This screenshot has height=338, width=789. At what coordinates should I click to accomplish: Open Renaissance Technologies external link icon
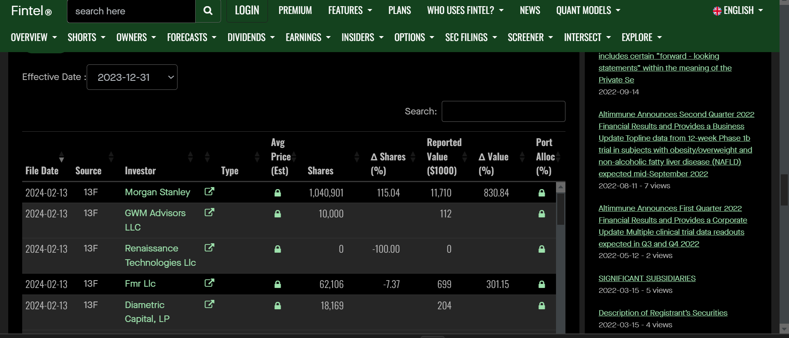[209, 248]
